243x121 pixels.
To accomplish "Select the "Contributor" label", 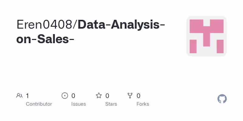I will point(39,104).
